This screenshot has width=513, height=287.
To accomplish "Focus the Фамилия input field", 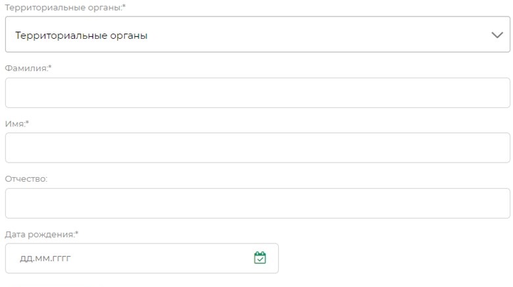I will 257,93.
